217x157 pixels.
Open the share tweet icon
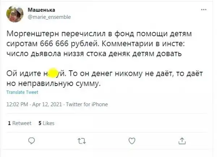(182, 141)
